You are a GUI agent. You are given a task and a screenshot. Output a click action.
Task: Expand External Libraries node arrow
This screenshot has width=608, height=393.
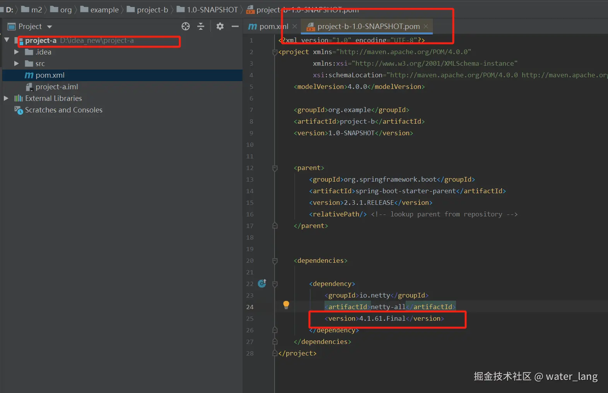pos(6,98)
